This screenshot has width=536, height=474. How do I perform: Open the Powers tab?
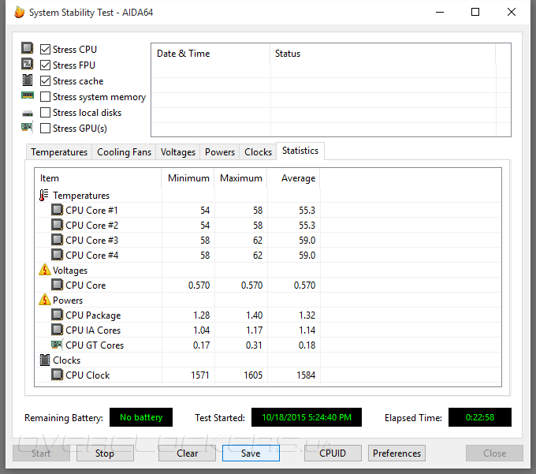220,152
